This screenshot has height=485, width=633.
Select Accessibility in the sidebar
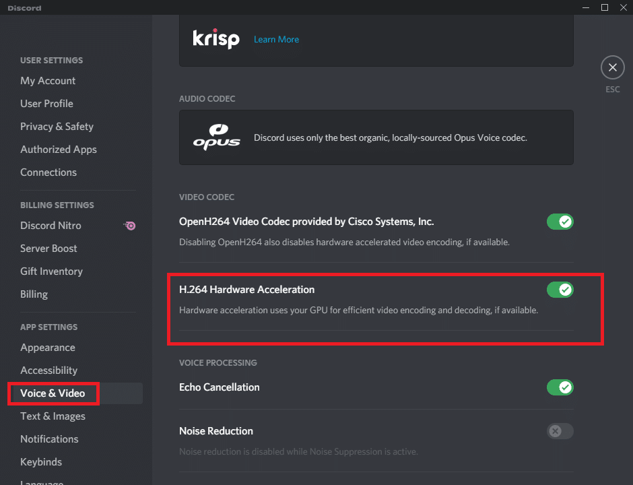(48, 370)
